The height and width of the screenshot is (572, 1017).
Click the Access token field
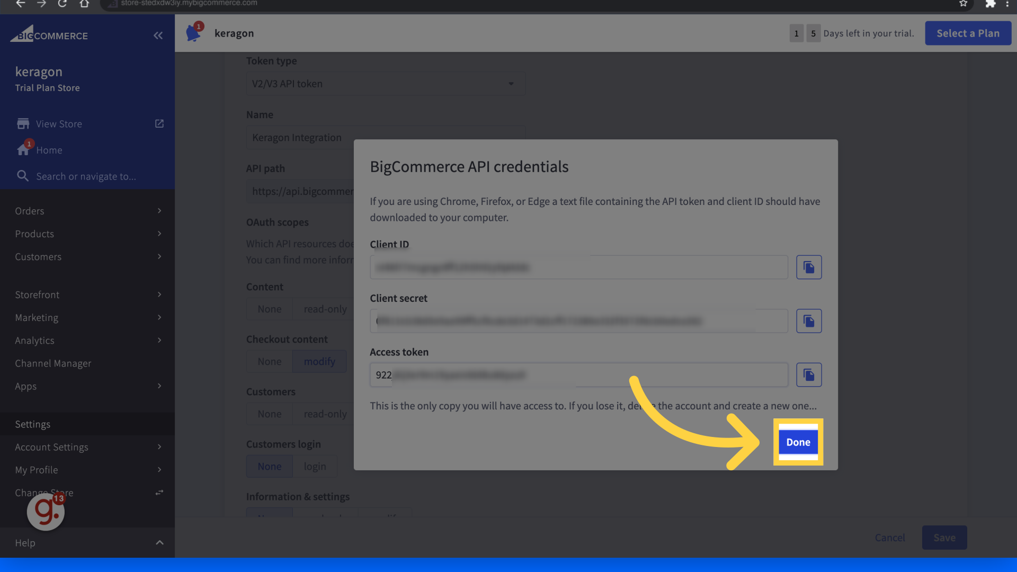(579, 375)
